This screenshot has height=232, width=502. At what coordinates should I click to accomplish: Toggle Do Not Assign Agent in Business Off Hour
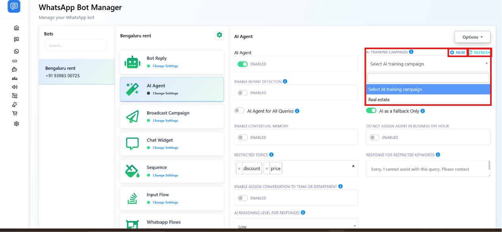click(375, 138)
